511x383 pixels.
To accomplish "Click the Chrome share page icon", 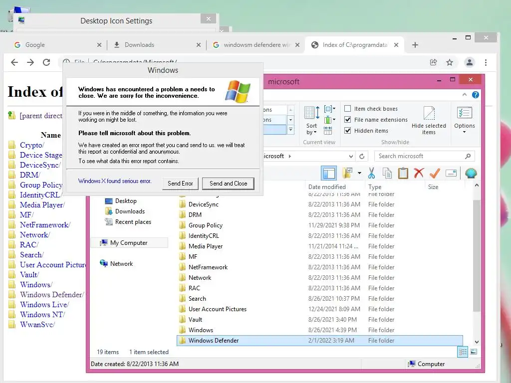I will point(434,62).
